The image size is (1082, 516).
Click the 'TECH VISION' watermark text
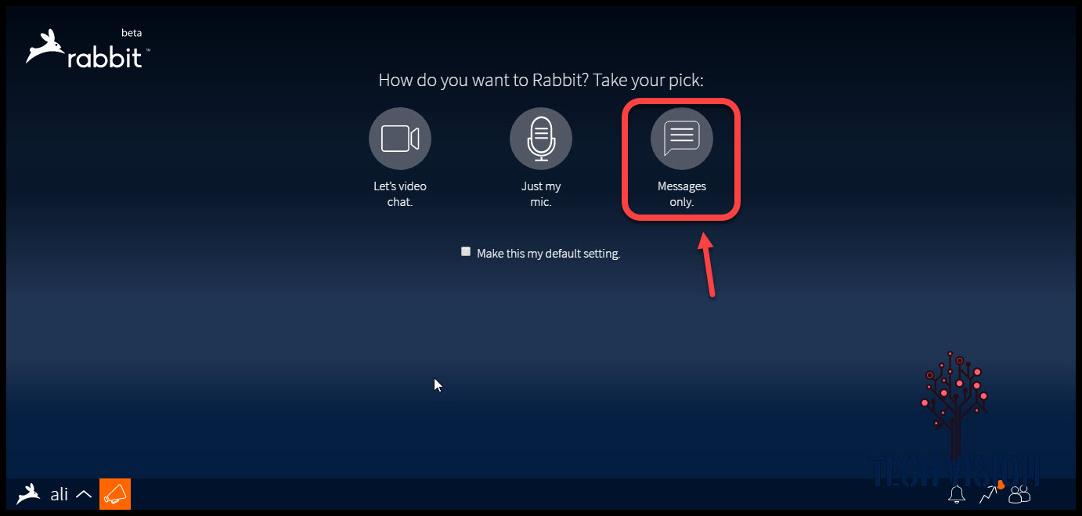(954, 472)
